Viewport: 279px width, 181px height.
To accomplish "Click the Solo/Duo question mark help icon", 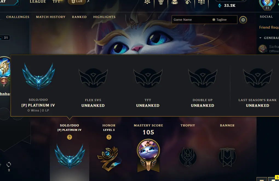I will 70,137.
